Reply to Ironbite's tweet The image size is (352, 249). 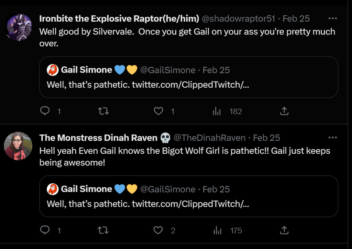(x=45, y=111)
